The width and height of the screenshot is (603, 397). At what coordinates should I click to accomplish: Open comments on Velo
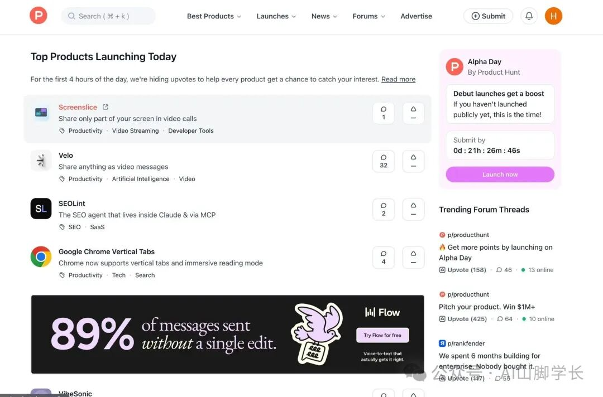coord(384,161)
